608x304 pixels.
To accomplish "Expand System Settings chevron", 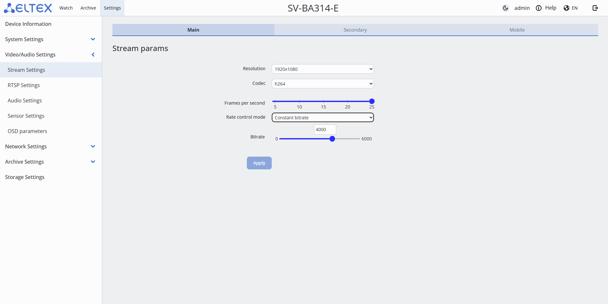I will click(x=93, y=39).
